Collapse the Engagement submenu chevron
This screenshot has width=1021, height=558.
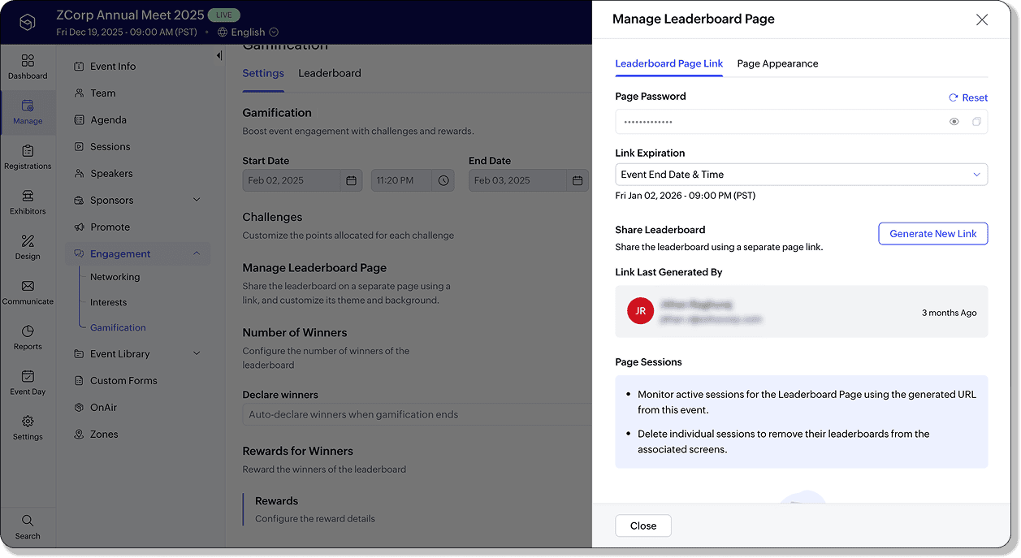point(197,254)
